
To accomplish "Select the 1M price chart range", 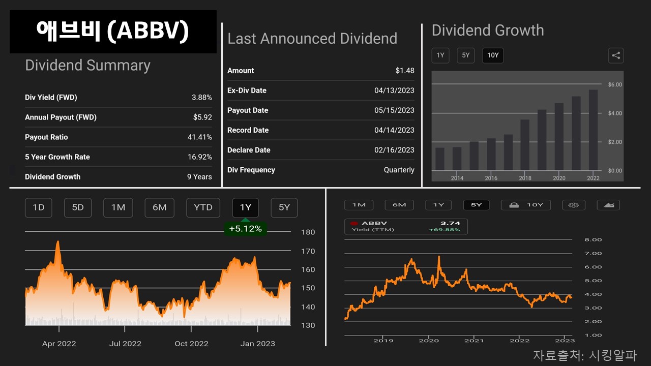I will [118, 207].
